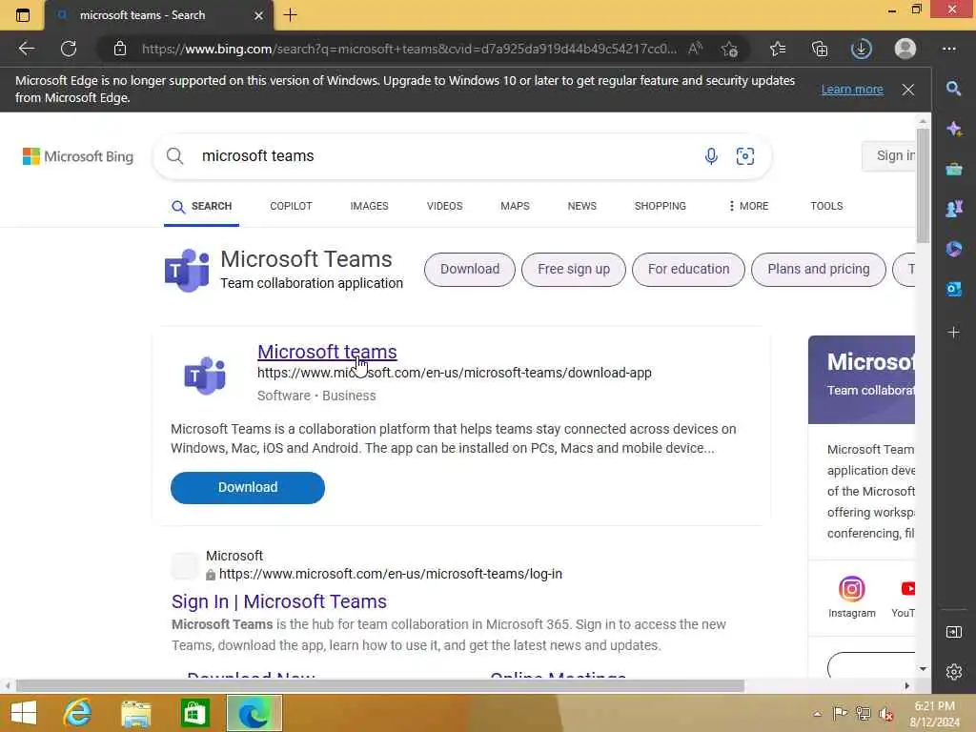Open a new tab

(290, 15)
